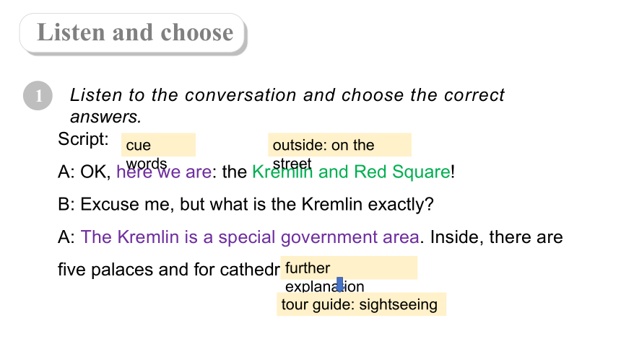Image resolution: width=621 pixels, height=349 pixels.
Task: Click line B 'Excuse me, but what'
Action: tap(153, 205)
